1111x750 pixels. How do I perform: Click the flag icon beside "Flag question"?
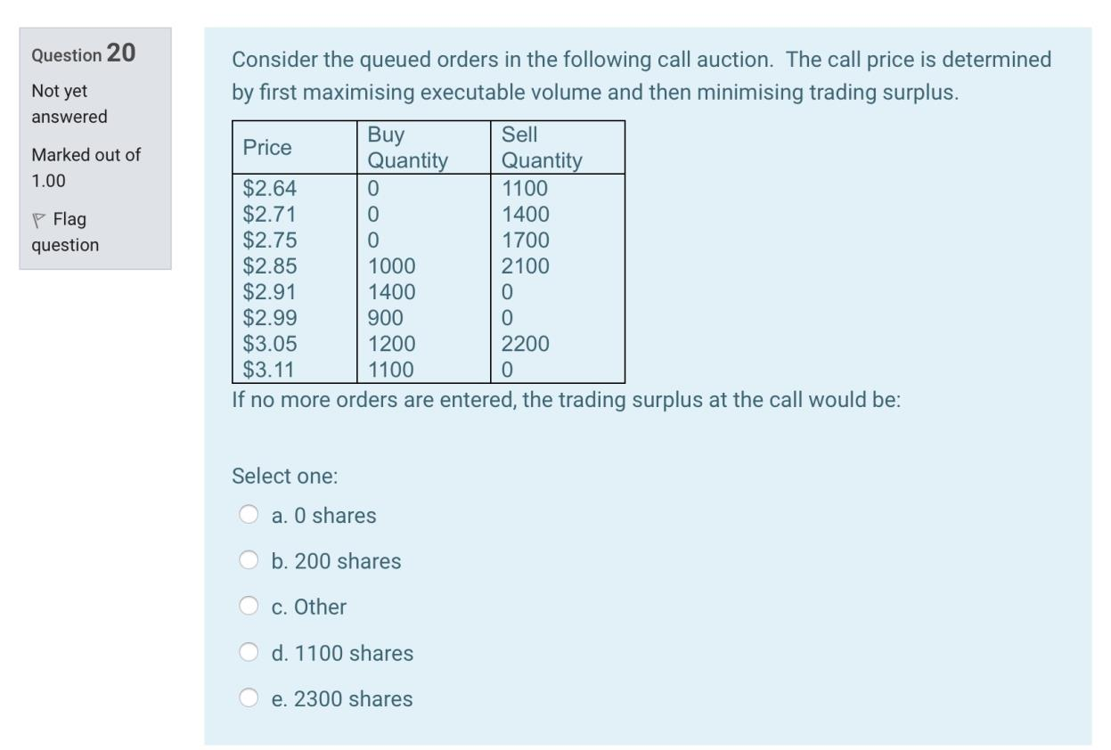[39, 220]
